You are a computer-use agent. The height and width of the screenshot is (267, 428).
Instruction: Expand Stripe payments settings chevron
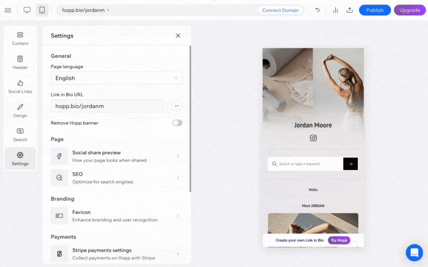point(178,254)
